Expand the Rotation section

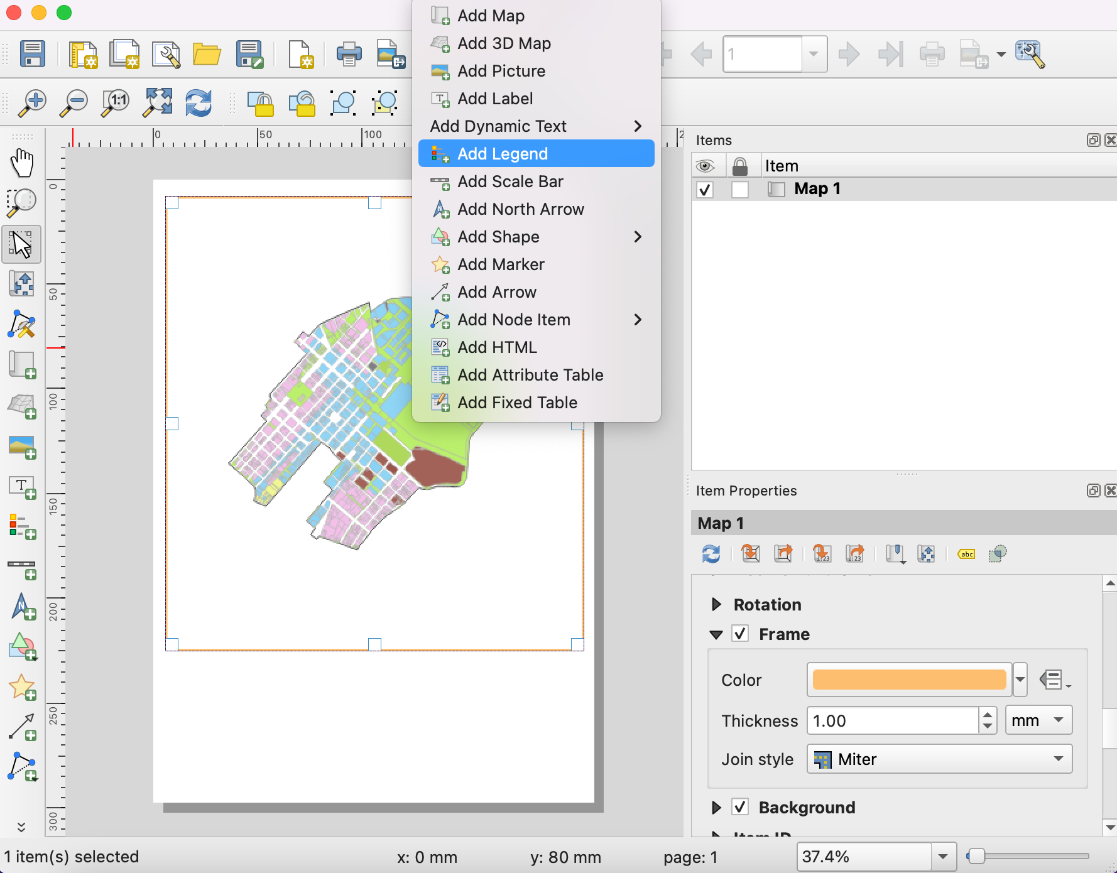point(716,604)
